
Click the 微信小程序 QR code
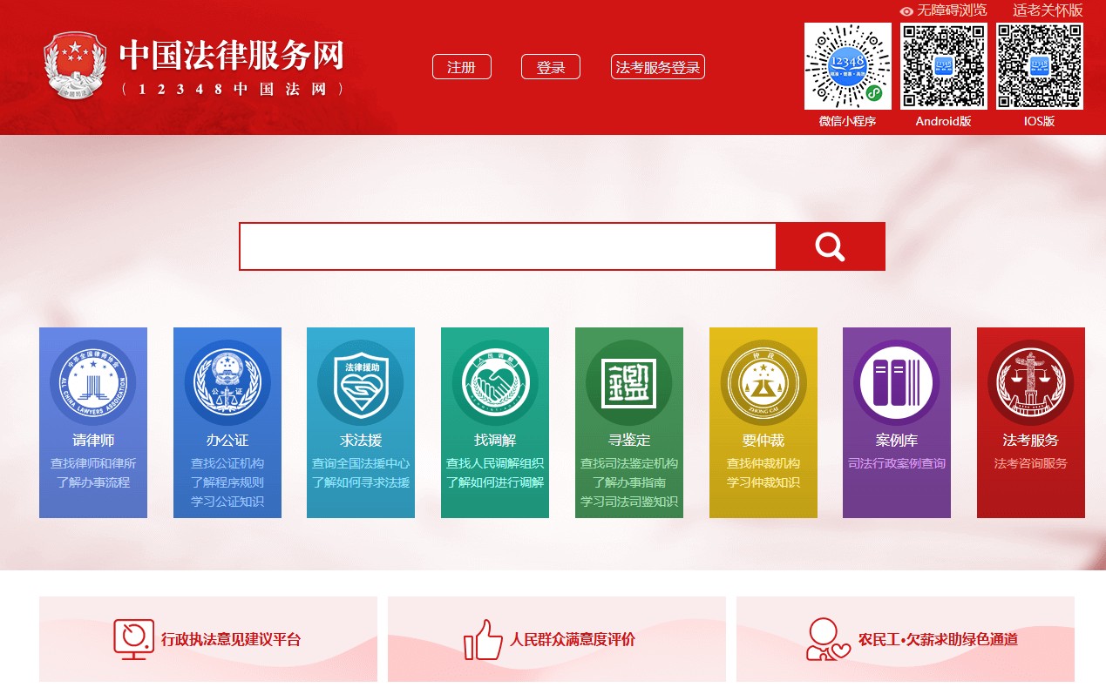(x=848, y=66)
